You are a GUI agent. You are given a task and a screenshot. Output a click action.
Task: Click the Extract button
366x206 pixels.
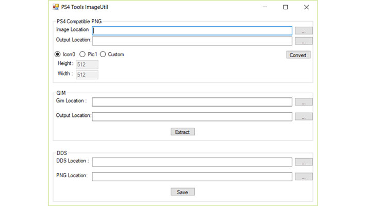[x=182, y=132]
